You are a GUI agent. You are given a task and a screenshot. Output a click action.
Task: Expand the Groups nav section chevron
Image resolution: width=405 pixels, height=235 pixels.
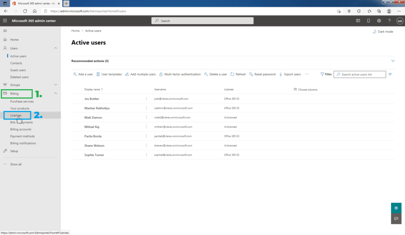pyautogui.click(x=55, y=85)
